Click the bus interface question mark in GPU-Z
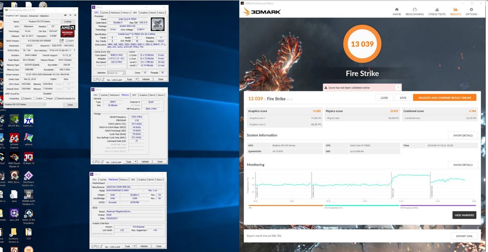This screenshot has height=252, width=488. [74, 50]
